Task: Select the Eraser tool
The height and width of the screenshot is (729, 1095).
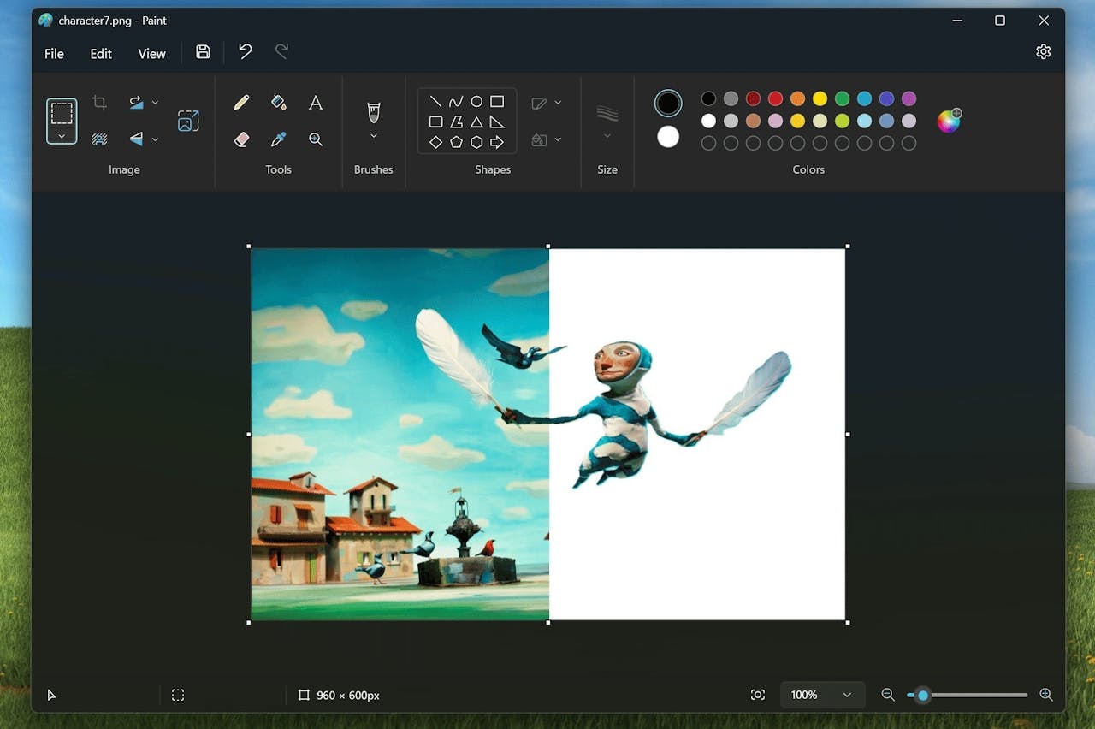Action: pos(241,139)
